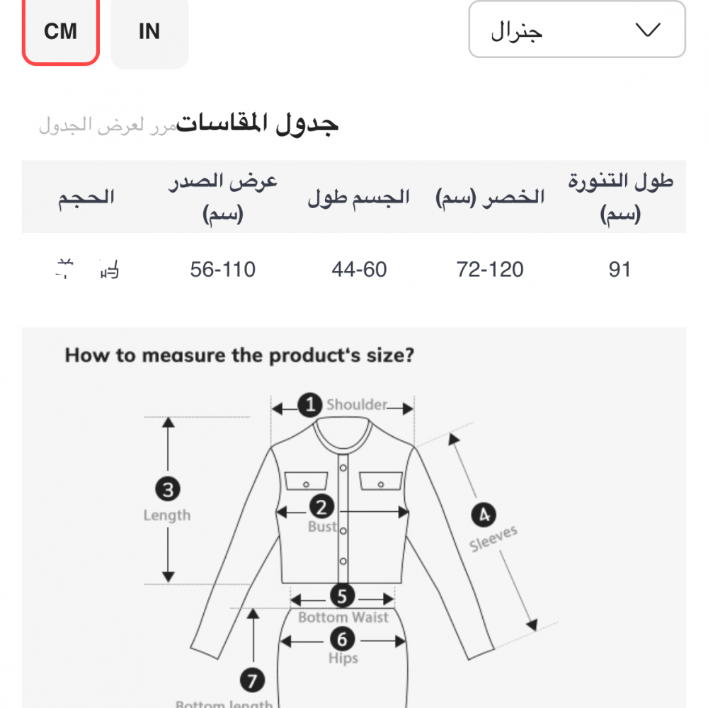The width and height of the screenshot is (708, 708).
Task: Select the الحجم column header
Action: pyautogui.click(x=86, y=197)
